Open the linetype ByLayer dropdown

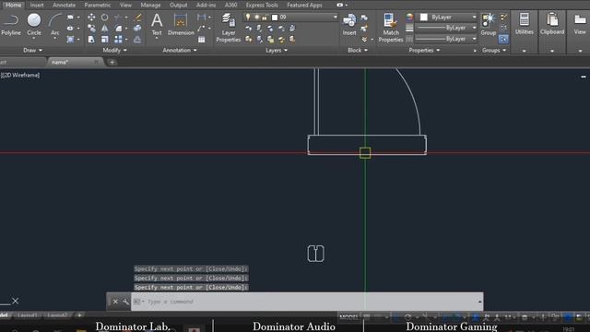474,39
